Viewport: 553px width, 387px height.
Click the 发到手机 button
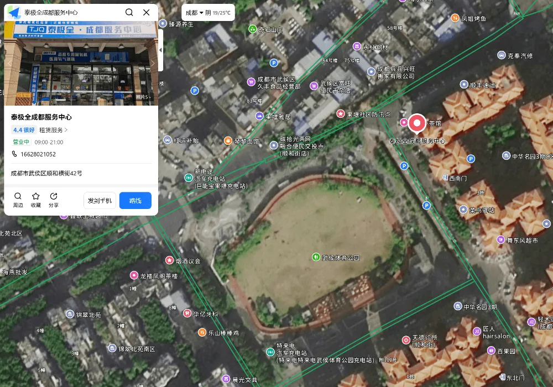pos(100,201)
